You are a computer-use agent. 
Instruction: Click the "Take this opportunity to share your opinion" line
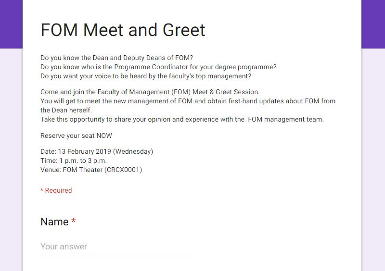click(182, 120)
